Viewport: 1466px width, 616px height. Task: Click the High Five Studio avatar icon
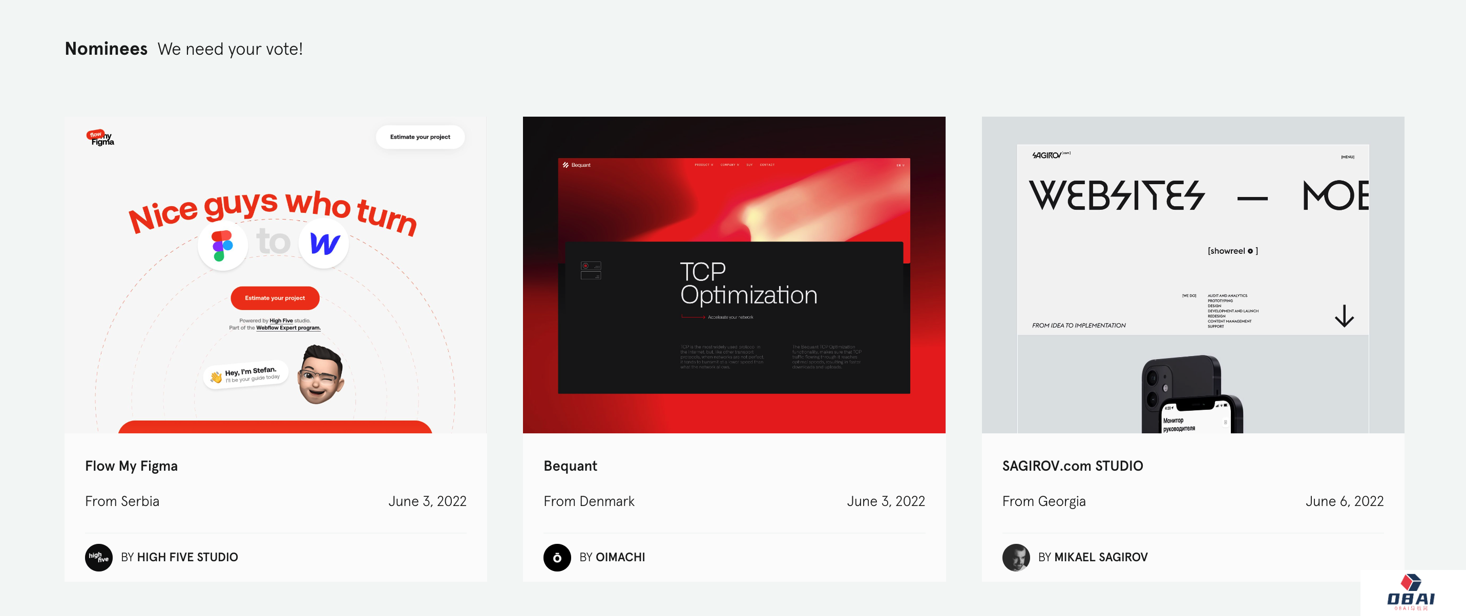[x=98, y=558]
